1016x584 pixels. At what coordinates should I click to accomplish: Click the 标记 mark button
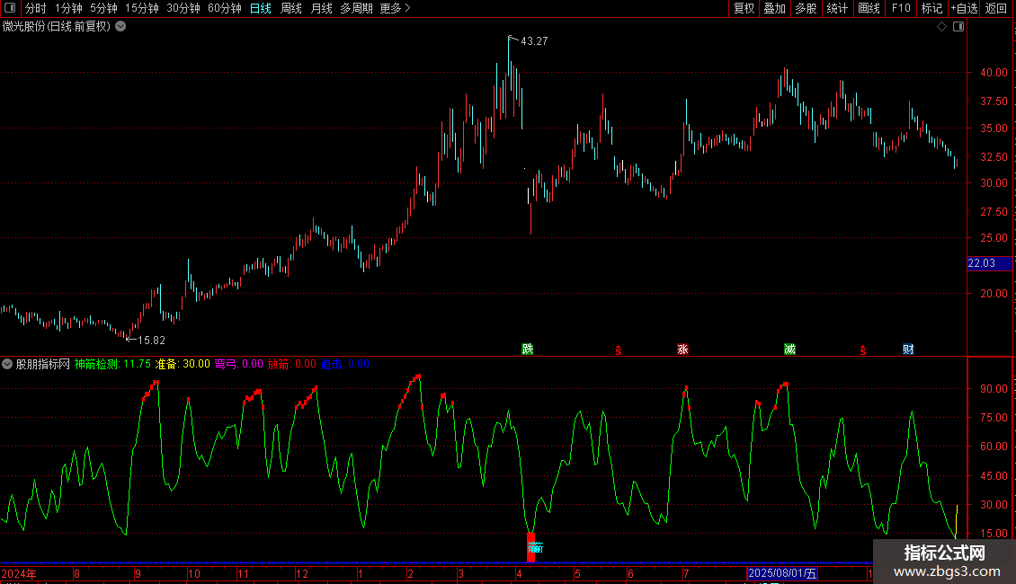[x=931, y=8]
